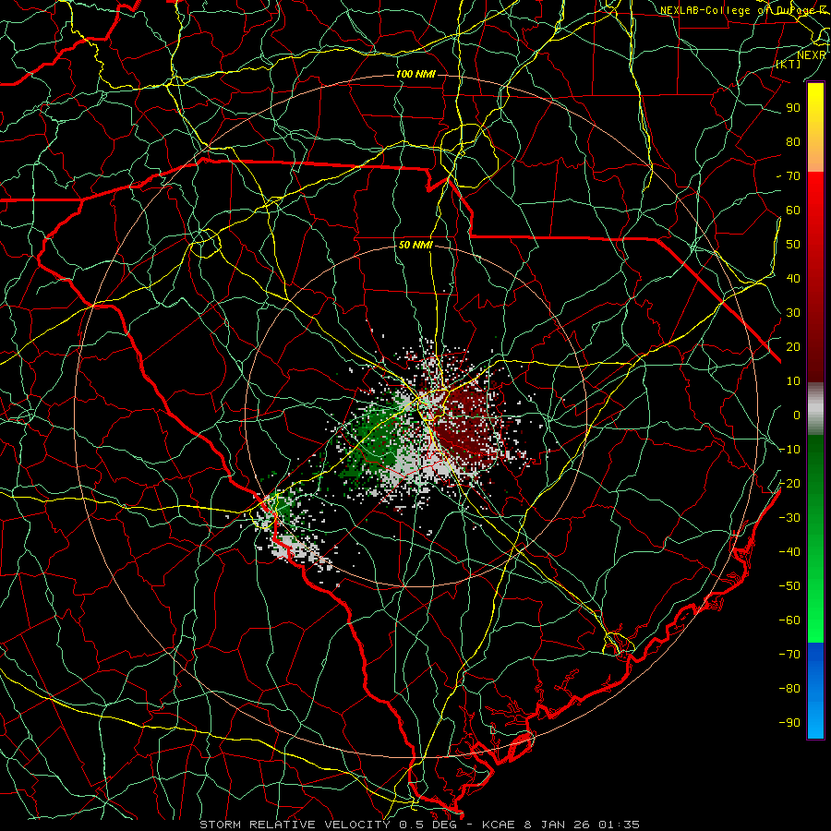Click the -80 value on velocity scale
The image size is (831, 831).
[x=789, y=689]
